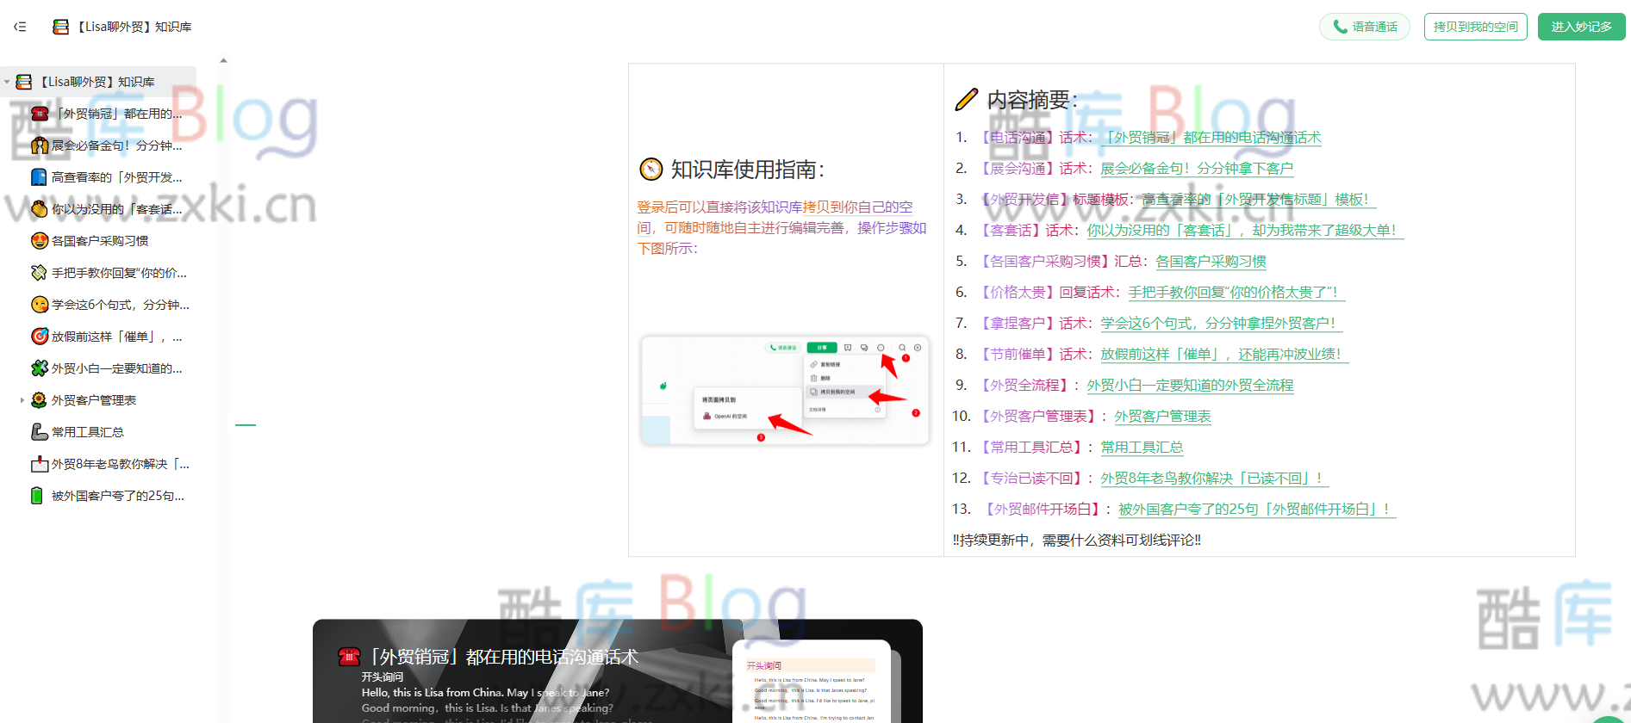Click the kiss emoji beside 学会这6个句式
1631x723 pixels.
[x=39, y=305]
